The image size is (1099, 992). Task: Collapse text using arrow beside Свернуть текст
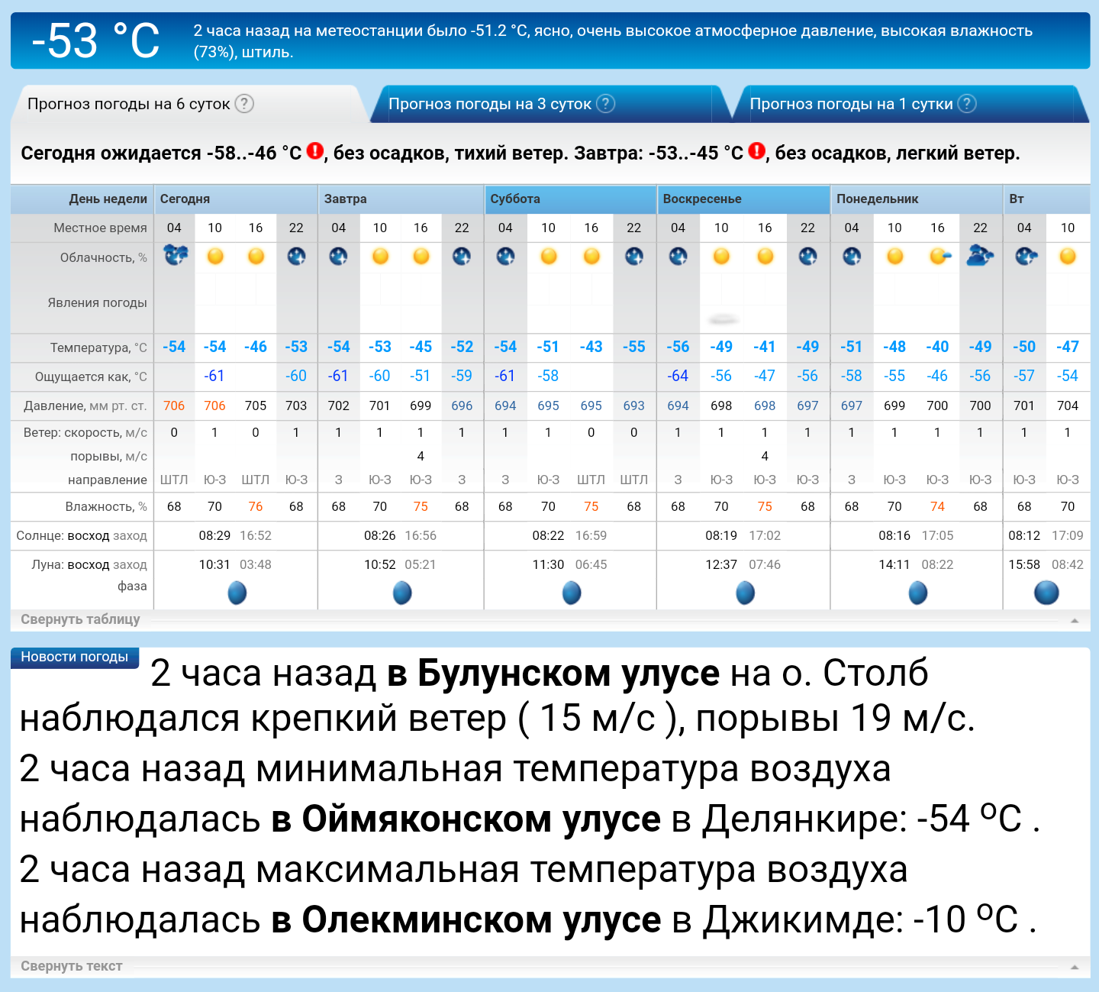pyautogui.click(x=1075, y=968)
